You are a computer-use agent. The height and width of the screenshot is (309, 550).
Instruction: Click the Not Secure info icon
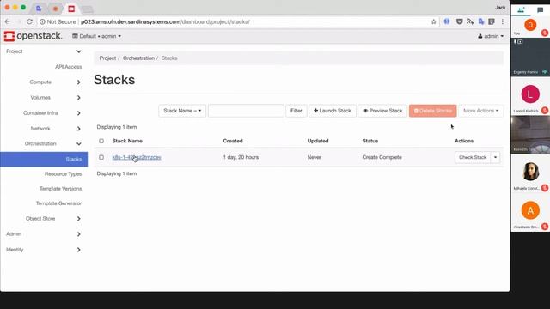click(42, 21)
